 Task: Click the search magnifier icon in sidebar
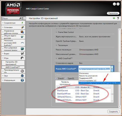(x=20, y=18)
